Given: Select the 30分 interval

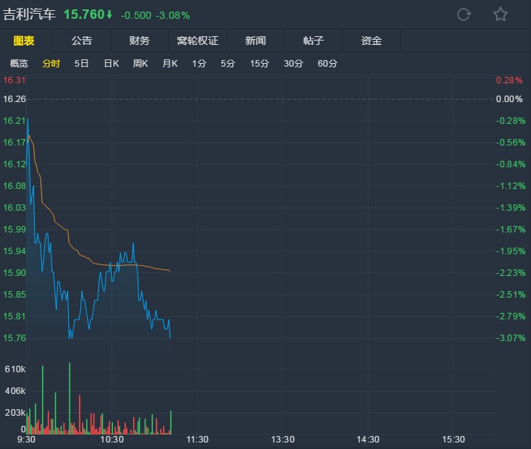Looking at the screenshot, I should tap(293, 64).
